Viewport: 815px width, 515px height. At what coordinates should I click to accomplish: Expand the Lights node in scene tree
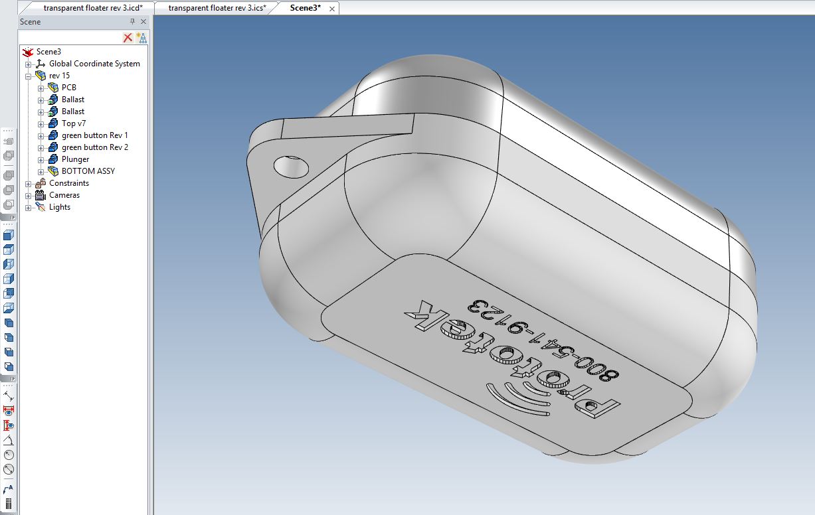[x=29, y=208]
